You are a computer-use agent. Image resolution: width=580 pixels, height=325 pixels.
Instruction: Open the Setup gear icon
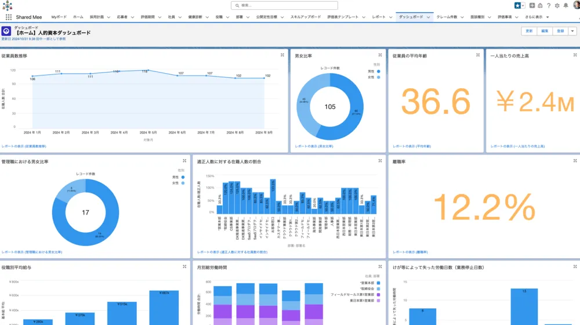click(557, 5)
